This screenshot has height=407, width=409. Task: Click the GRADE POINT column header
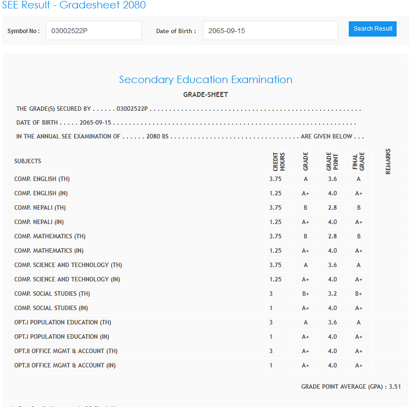(332, 161)
